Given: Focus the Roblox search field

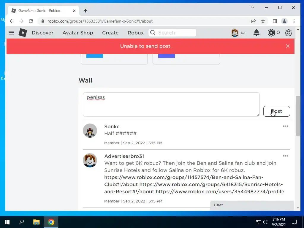Looking at the screenshot, I should pos(172,33).
